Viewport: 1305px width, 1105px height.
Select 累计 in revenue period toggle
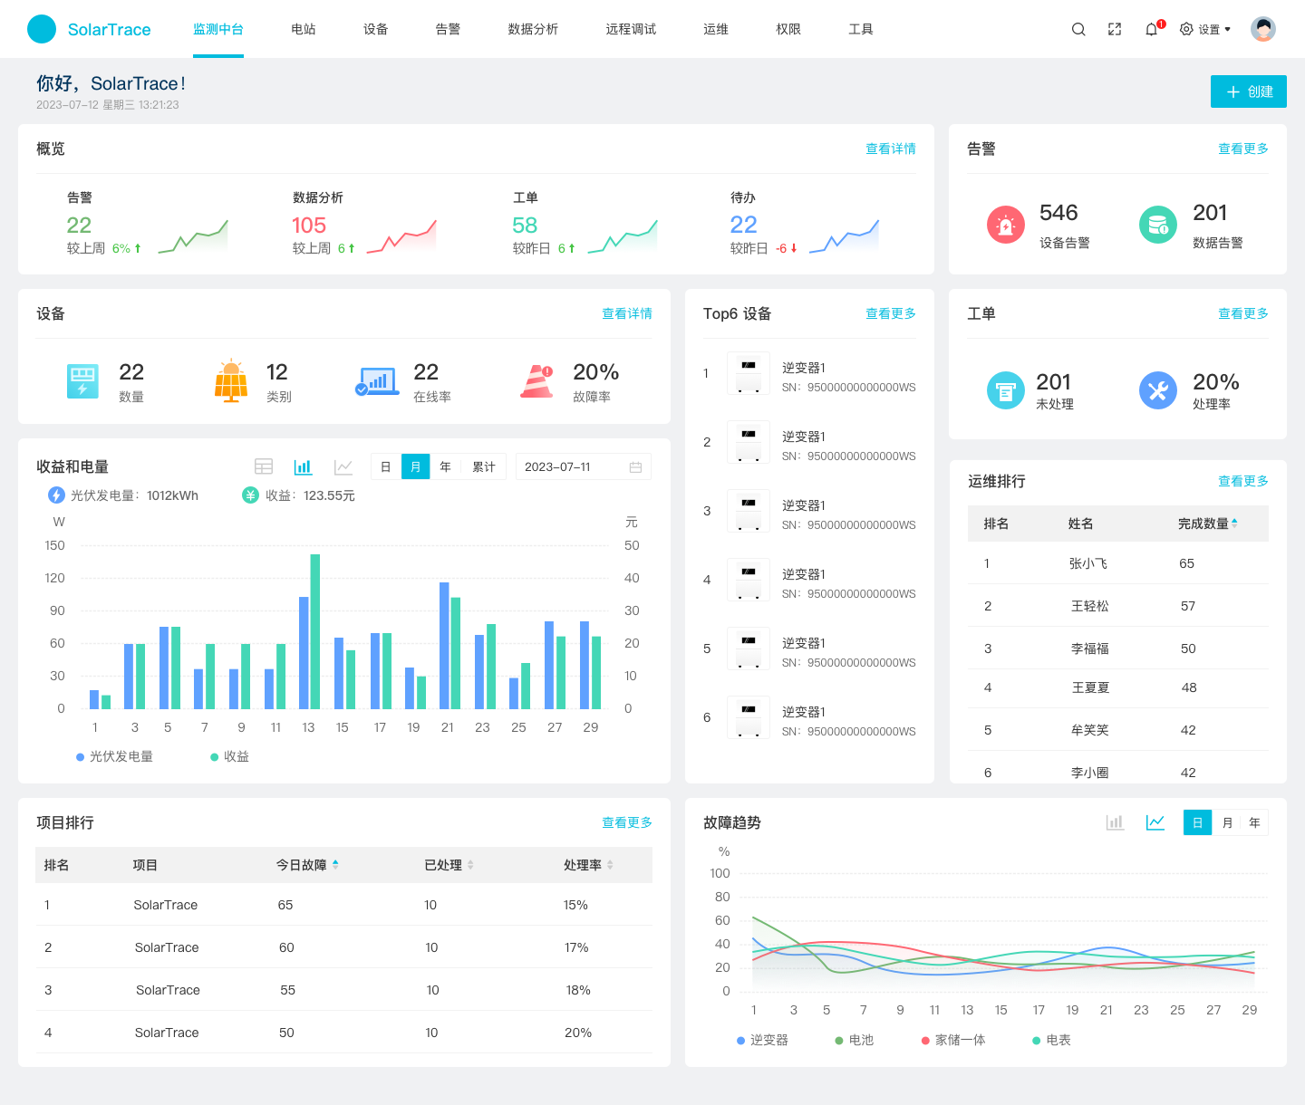point(484,466)
